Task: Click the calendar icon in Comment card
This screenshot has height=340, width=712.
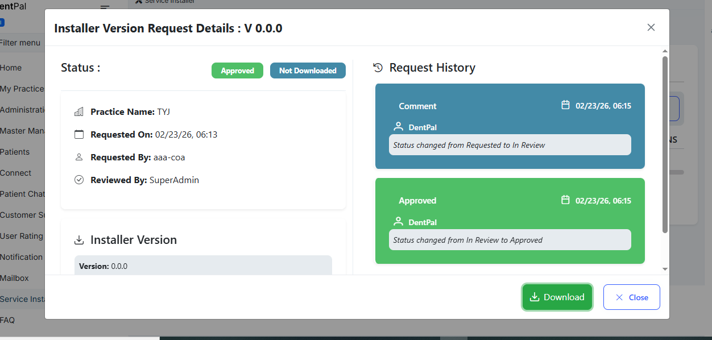Action: click(x=565, y=105)
